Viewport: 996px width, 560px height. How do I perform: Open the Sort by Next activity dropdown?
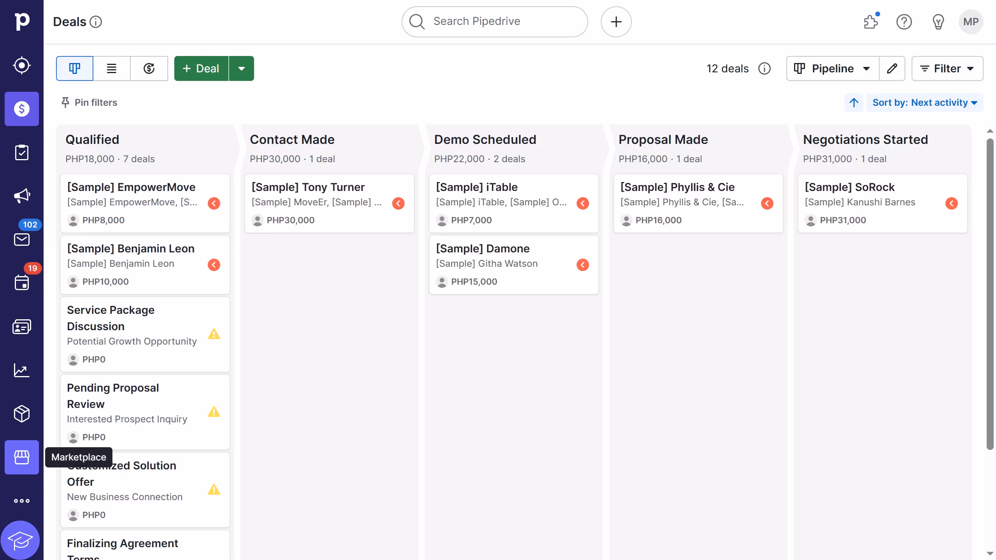[925, 102]
